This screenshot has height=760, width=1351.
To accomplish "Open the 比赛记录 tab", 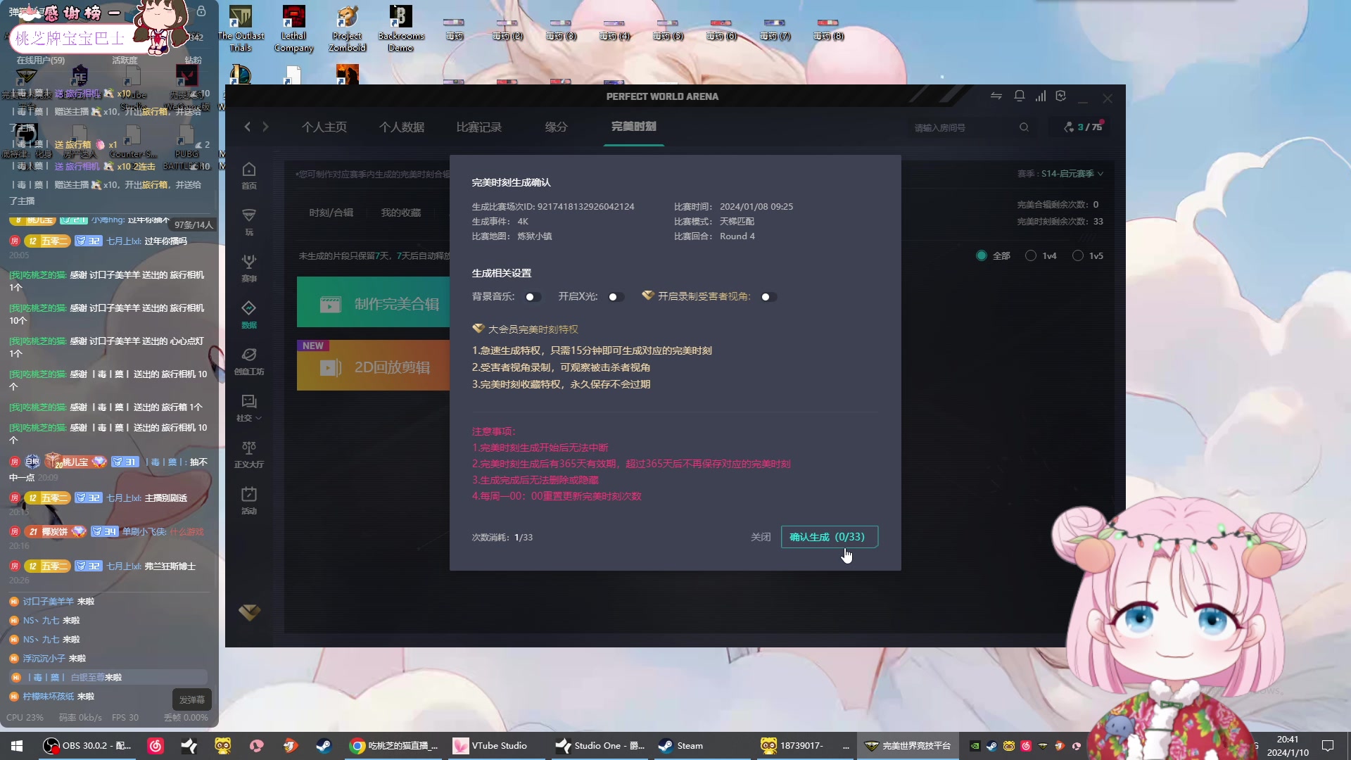I will tap(478, 127).
